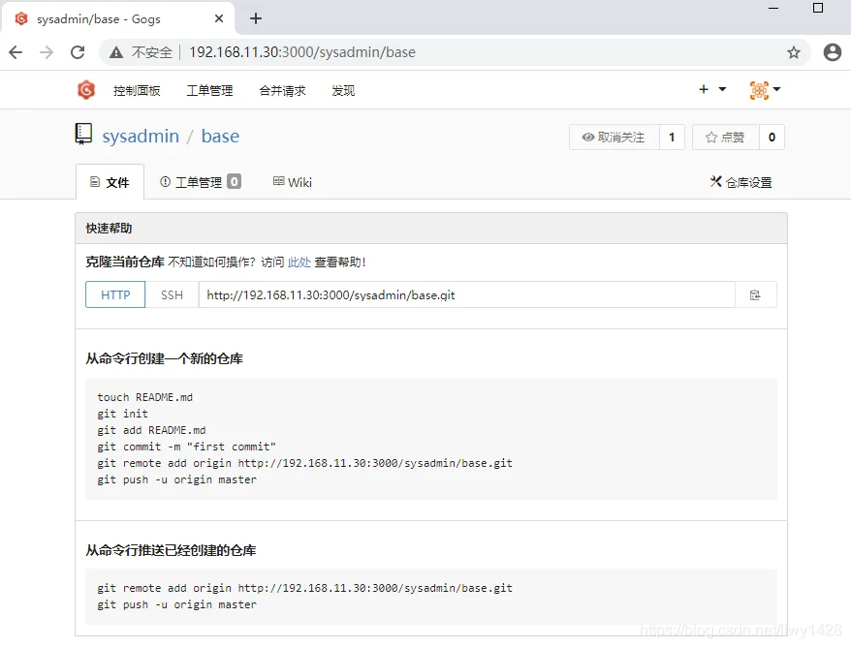Click 从命令行推送已经创建的仓库 heading
This screenshot has width=851, height=648.
click(x=171, y=550)
